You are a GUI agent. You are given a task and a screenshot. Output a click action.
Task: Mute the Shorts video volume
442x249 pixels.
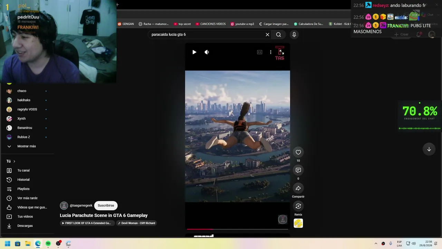pos(206,52)
